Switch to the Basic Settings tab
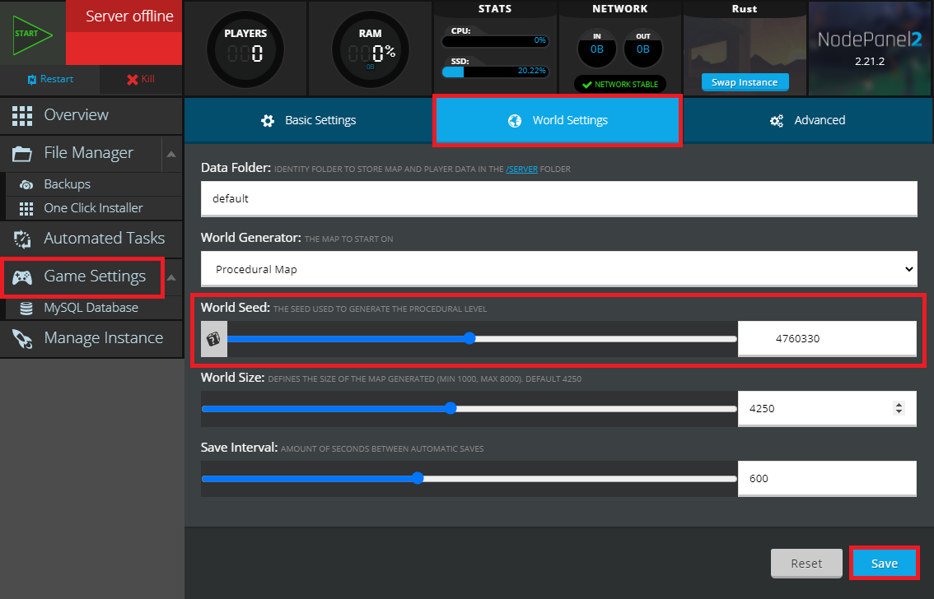934x599 pixels. [x=308, y=120]
